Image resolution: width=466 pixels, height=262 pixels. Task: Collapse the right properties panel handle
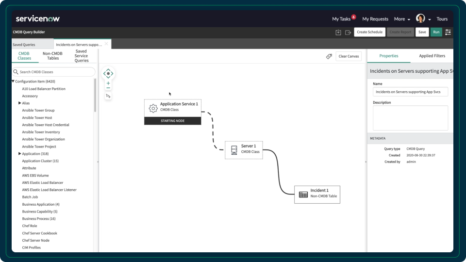[366, 162]
